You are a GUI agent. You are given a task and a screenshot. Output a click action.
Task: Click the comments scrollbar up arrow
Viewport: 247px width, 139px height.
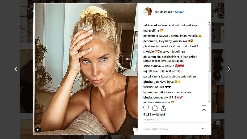(209, 22)
